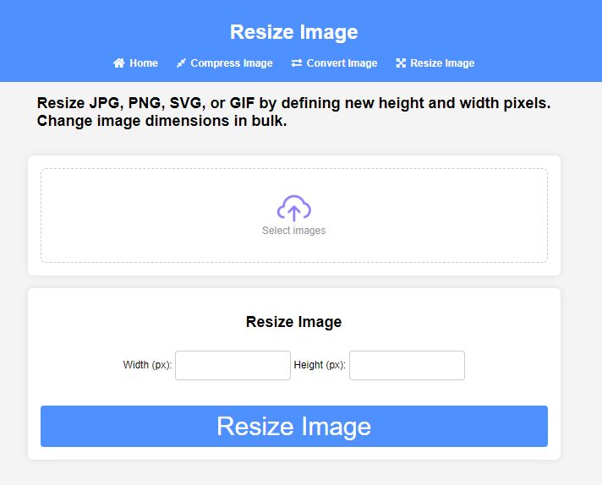
Task: Open Convert Image nav item
Action: [x=335, y=63]
